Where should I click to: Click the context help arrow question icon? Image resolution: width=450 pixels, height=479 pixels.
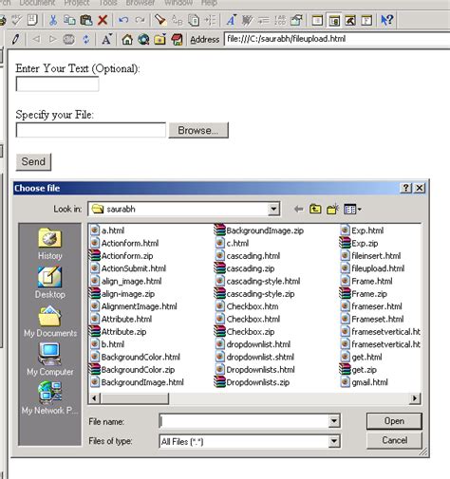pos(386,20)
